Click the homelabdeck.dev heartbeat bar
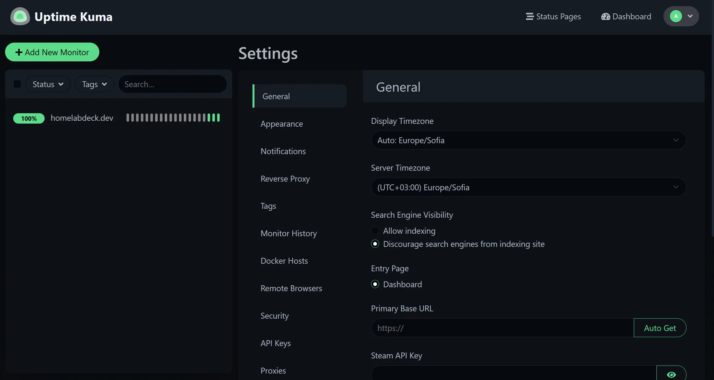 point(173,118)
